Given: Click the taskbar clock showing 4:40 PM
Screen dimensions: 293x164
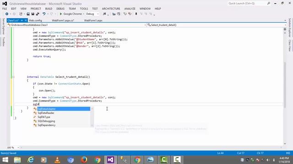Looking at the screenshot, I should [284, 160].
